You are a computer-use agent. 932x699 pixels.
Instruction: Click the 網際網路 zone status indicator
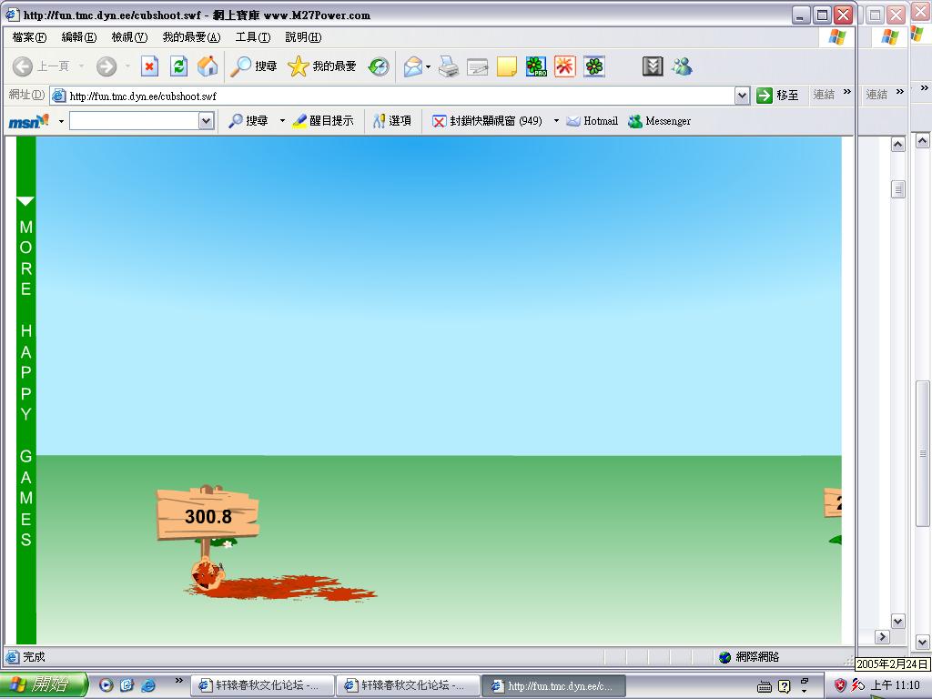click(x=749, y=657)
